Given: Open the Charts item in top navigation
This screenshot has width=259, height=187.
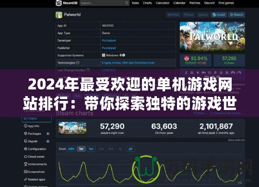Looking at the screenshot, I should click(147, 3).
